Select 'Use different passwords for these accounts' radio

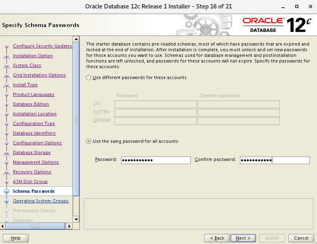pyautogui.click(x=89, y=77)
